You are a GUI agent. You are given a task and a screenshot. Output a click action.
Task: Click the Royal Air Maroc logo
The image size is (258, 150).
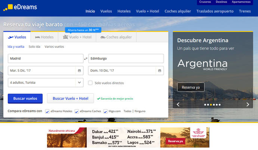(x=198, y=132)
